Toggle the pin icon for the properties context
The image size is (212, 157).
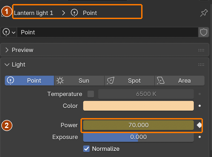pos(204,13)
